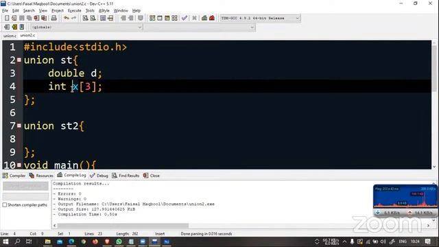Click 'Done parsing in 0.016 seconds' status text

[x=206, y=233]
